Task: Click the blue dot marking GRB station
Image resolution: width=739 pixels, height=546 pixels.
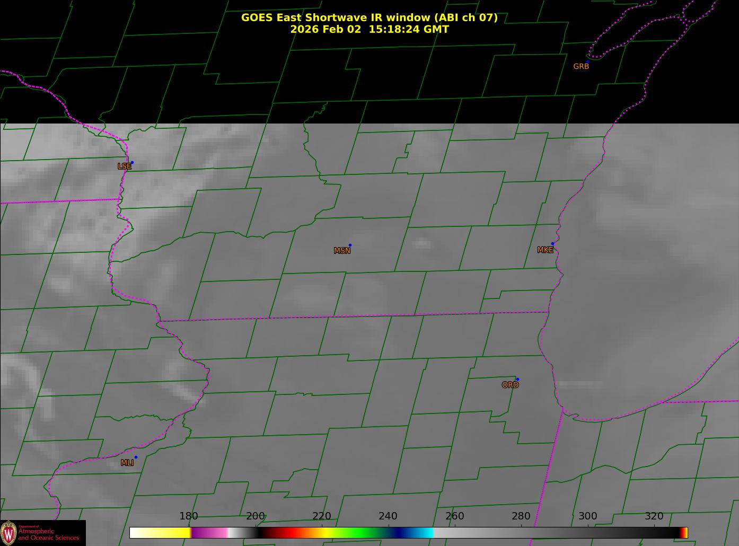Action: coord(587,61)
